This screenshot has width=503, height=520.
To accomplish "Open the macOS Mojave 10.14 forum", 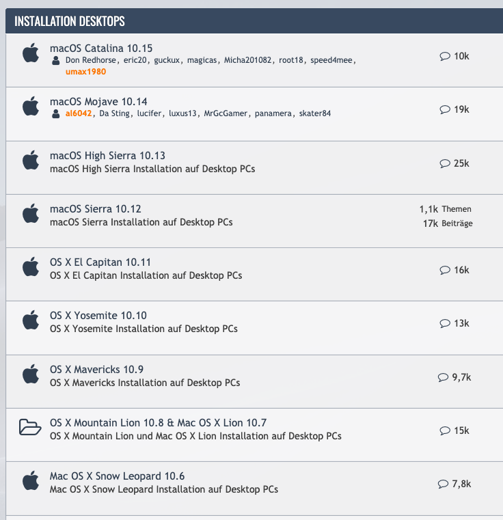I will click(98, 102).
